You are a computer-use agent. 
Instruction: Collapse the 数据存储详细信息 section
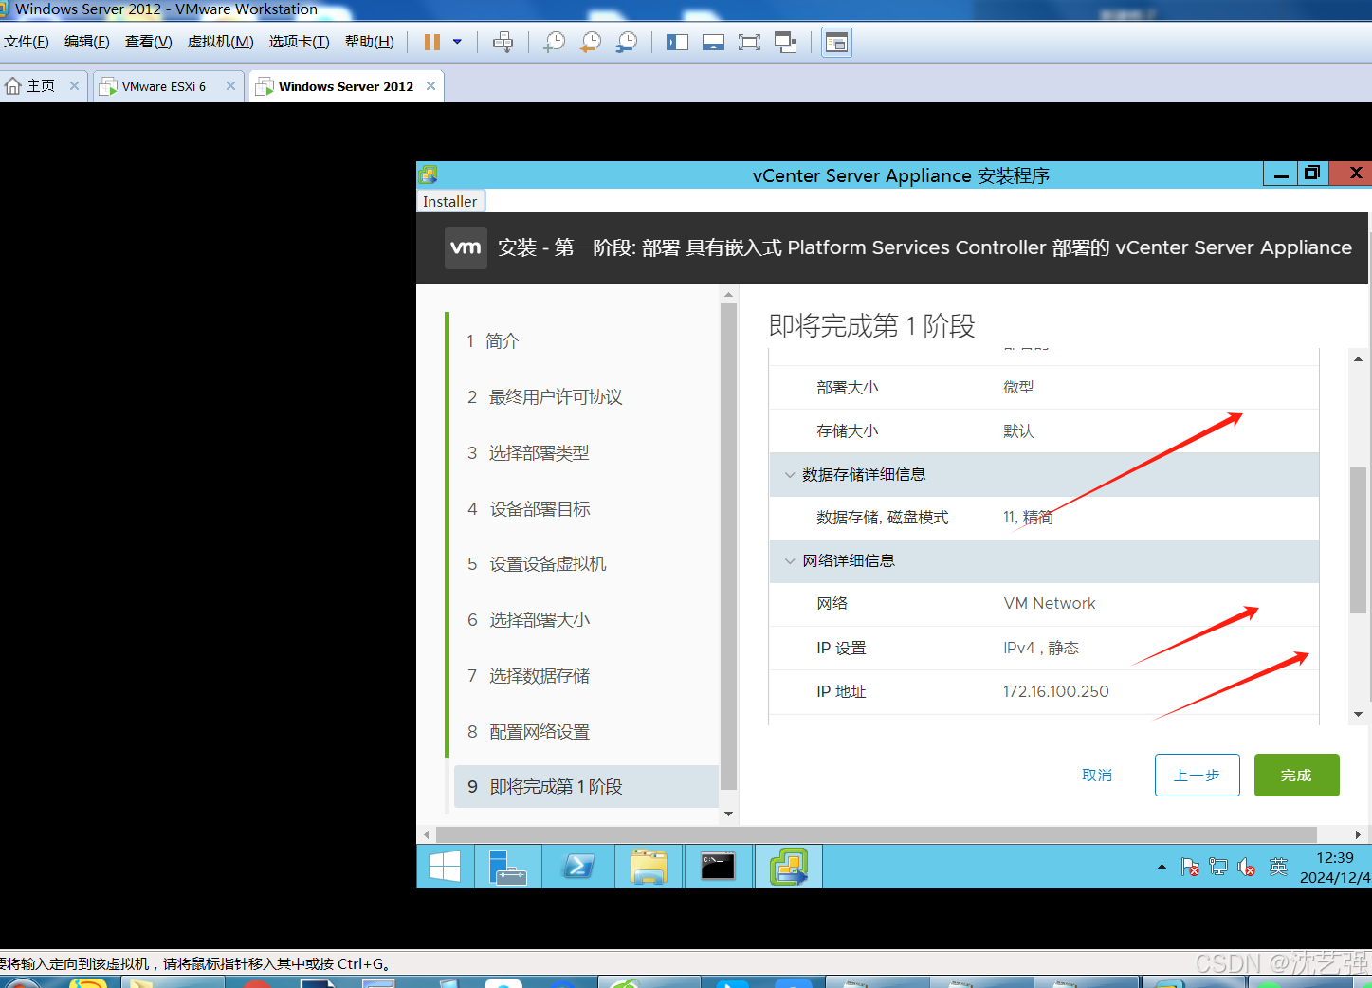790,475
